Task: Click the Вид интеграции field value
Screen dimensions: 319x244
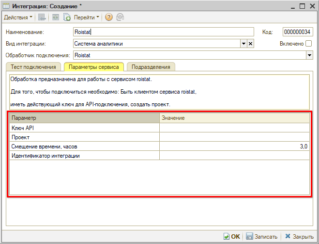Action: [x=157, y=44]
